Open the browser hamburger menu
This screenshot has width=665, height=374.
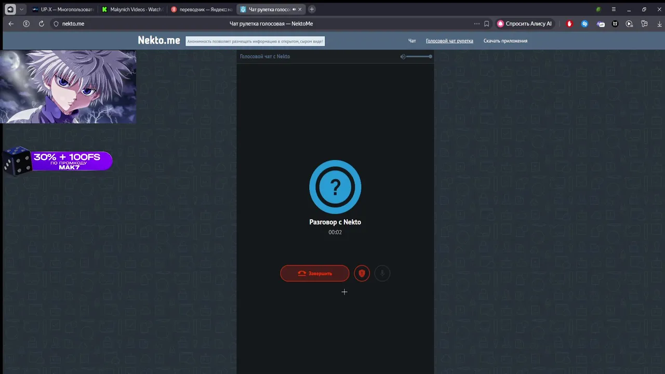[x=614, y=9]
